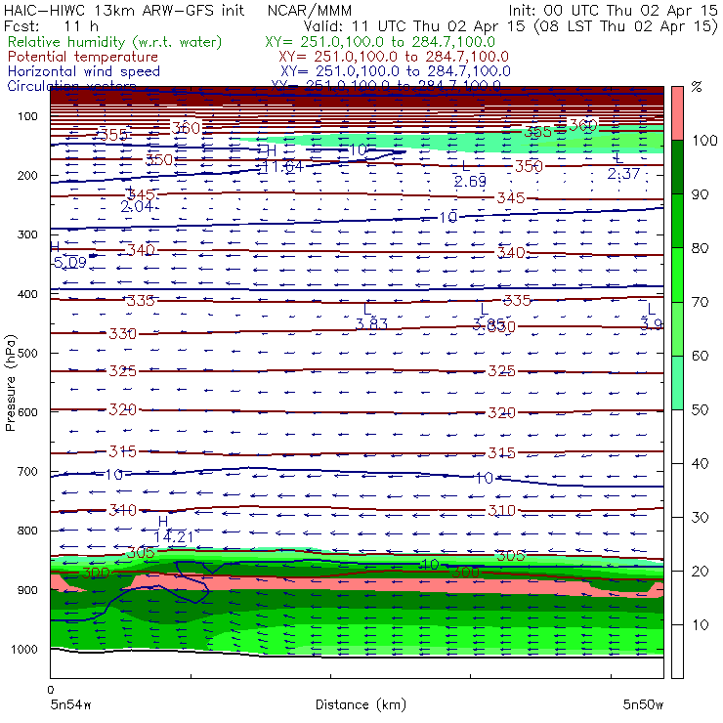
Task: Click the '20' colorbar tick label
Action: click(x=700, y=572)
